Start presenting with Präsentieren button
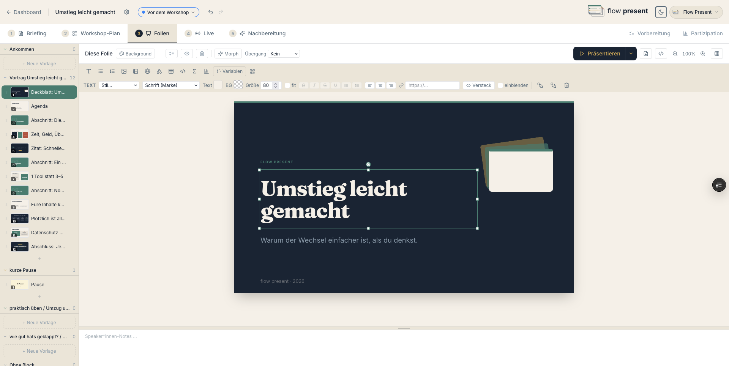 point(600,54)
